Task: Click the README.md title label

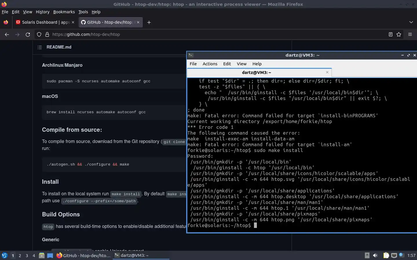Action: click(59, 47)
